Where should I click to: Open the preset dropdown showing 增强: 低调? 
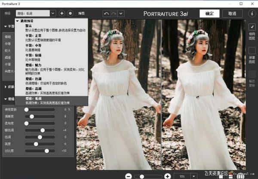[36, 13]
